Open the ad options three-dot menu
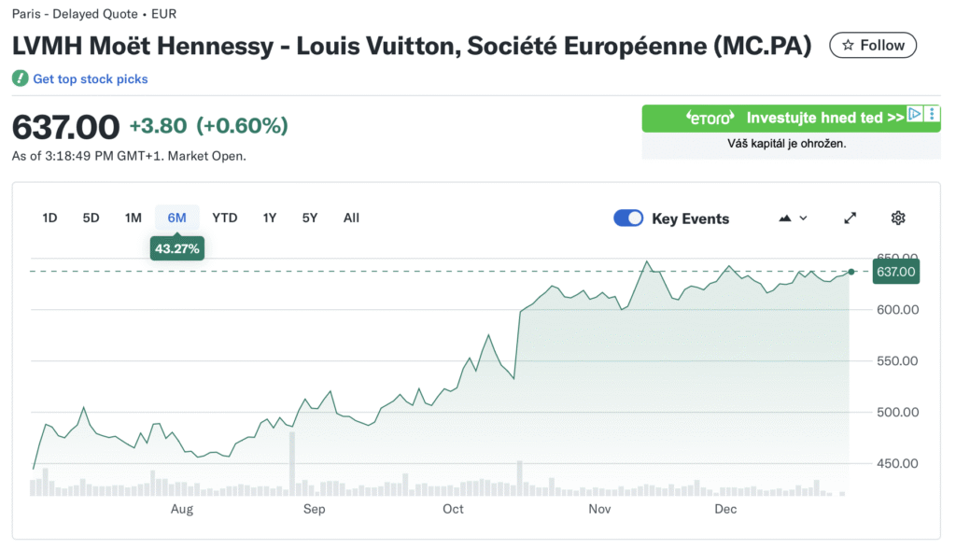 [933, 114]
